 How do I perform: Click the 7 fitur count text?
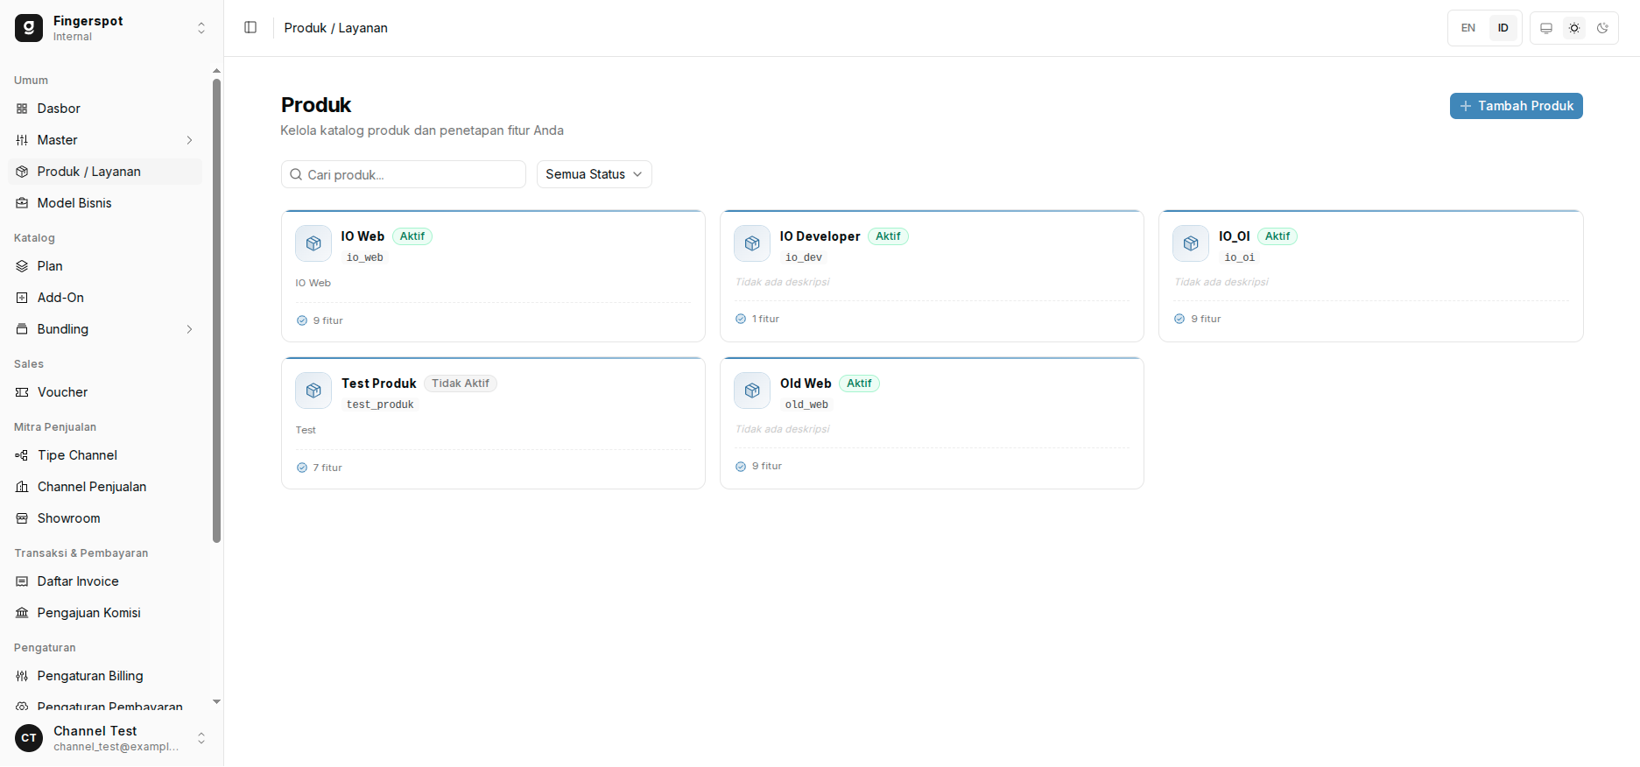[327, 468]
